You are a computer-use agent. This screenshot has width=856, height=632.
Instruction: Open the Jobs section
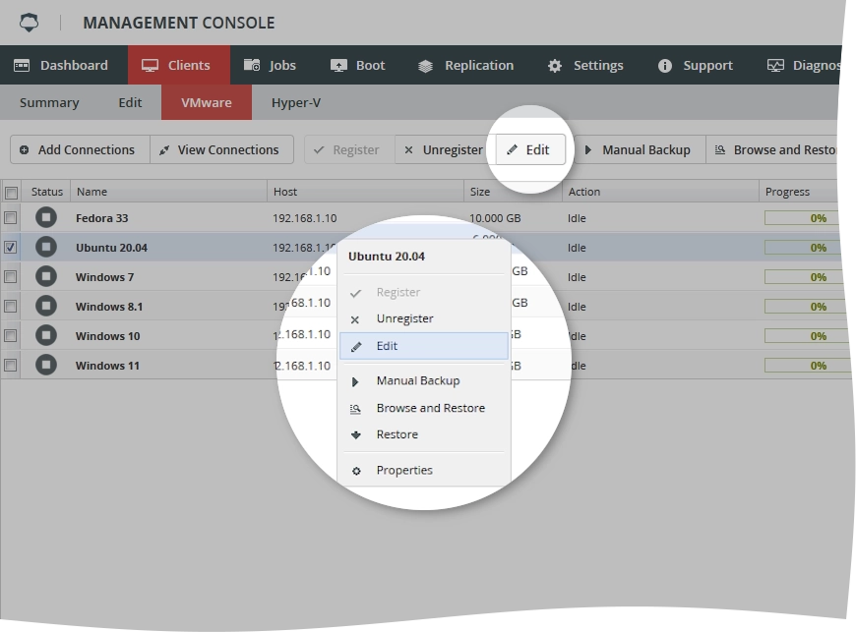coord(270,66)
